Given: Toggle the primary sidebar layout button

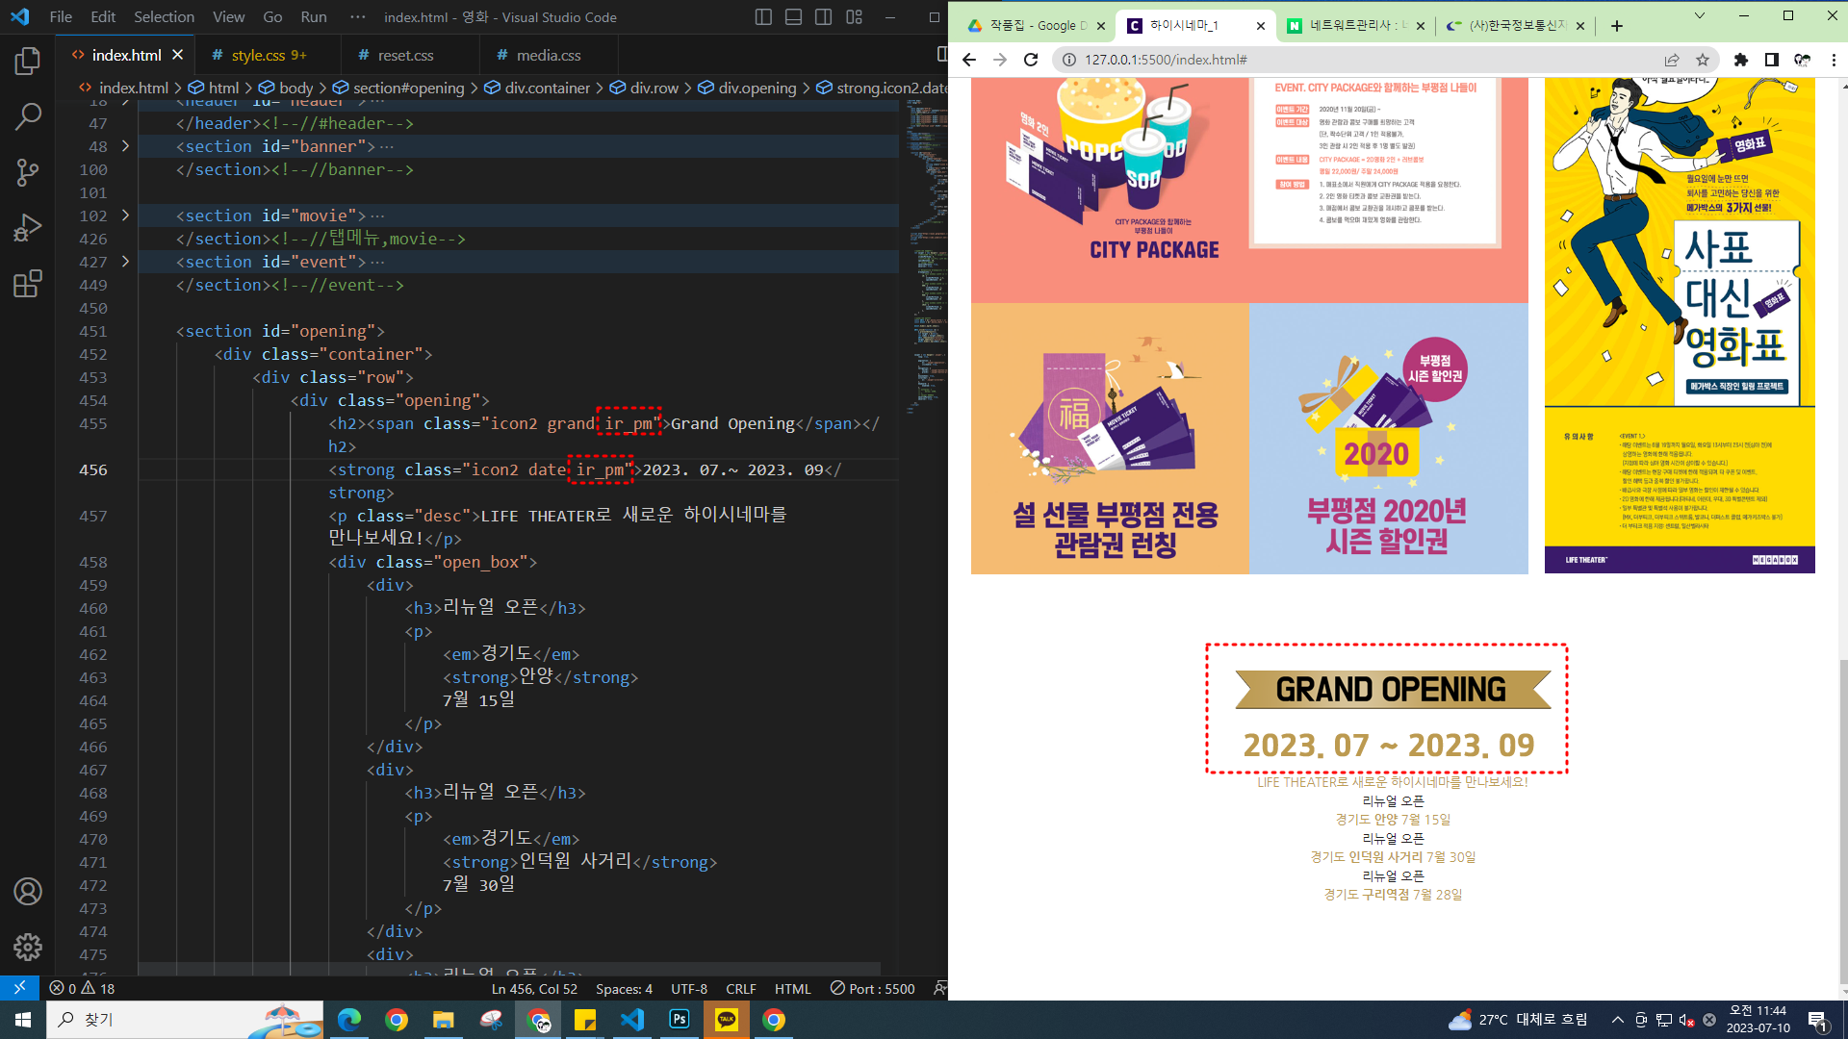Looking at the screenshot, I should [x=763, y=17].
